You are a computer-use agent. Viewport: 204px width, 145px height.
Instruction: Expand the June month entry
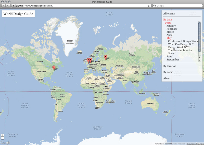coord(169,56)
